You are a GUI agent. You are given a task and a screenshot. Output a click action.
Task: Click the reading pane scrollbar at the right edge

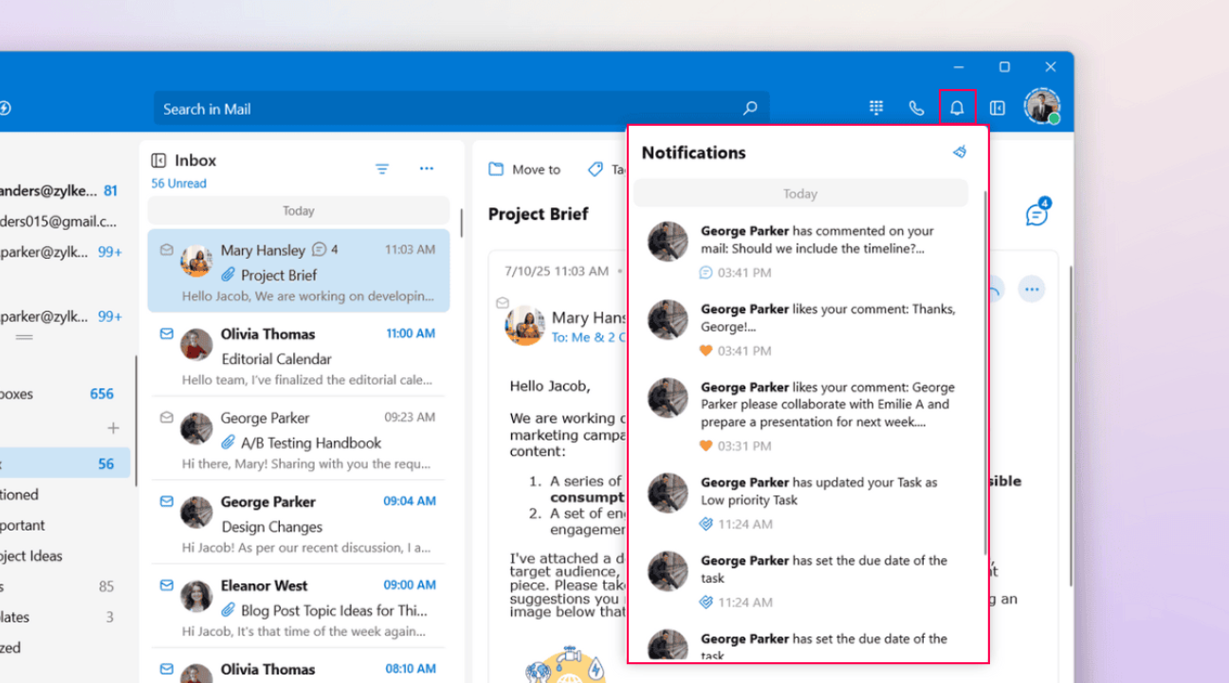(x=1070, y=426)
